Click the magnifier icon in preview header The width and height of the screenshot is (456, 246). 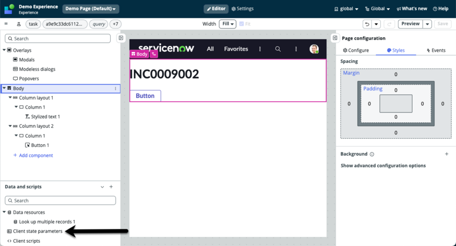[x=278, y=49]
